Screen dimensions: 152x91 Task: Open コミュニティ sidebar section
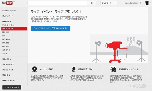(x=7, y=59)
